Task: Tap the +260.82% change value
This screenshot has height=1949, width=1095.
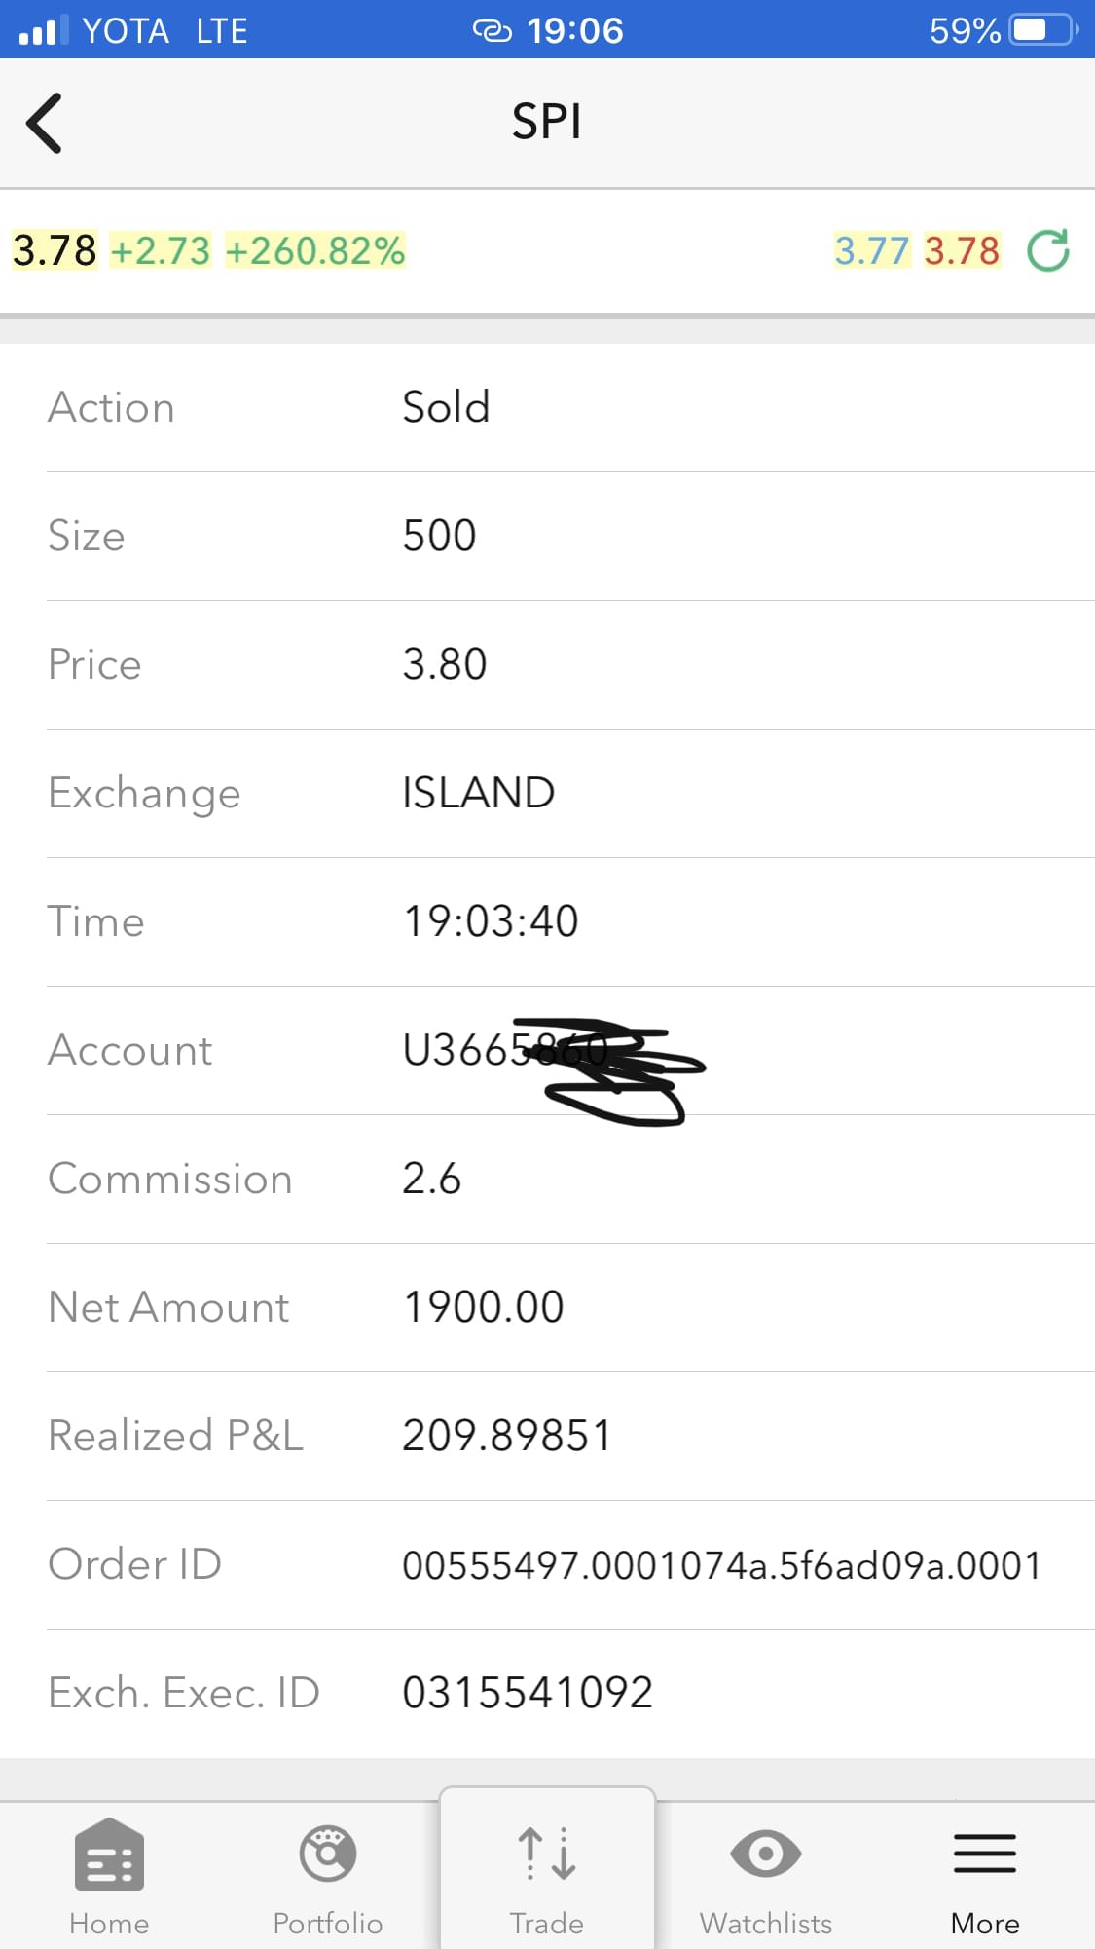Action: (315, 250)
